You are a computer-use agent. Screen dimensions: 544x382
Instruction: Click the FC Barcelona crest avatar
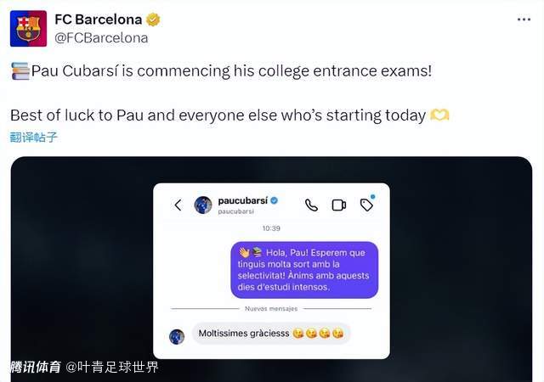coord(28,28)
